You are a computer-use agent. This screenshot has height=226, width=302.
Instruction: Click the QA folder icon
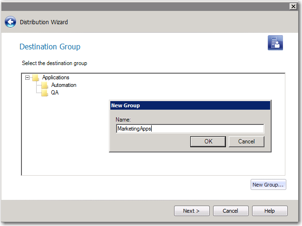click(x=45, y=93)
